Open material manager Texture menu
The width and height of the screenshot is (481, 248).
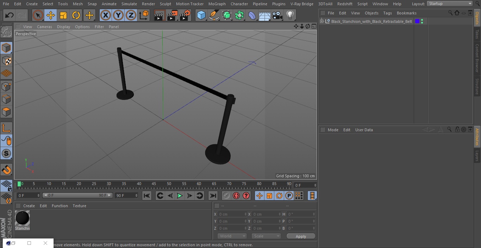79,206
